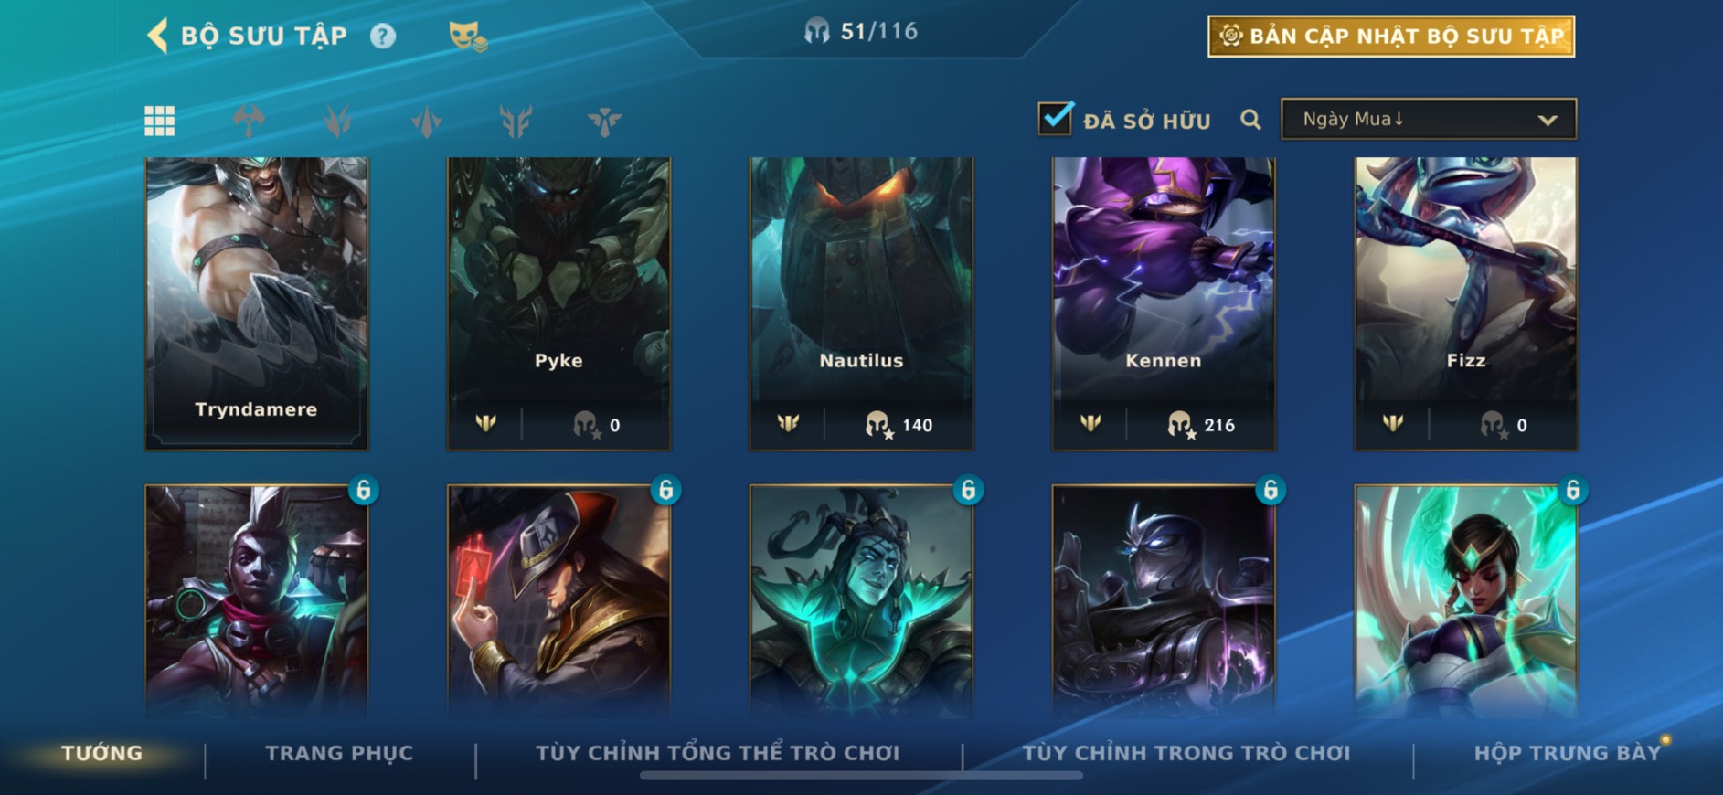
Task: Filter by the fifth role icon
Action: [x=604, y=121]
